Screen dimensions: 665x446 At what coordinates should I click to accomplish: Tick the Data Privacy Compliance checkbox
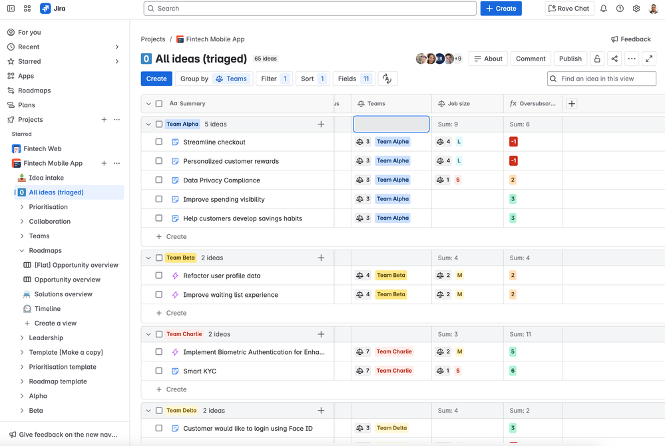(x=158, y=180)
